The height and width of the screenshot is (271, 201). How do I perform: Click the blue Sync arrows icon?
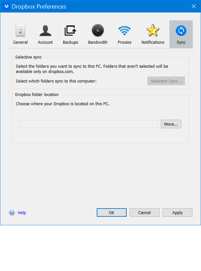(x=181, y=31)
